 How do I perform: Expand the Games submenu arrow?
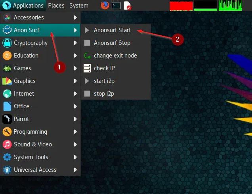pos(75,68)
